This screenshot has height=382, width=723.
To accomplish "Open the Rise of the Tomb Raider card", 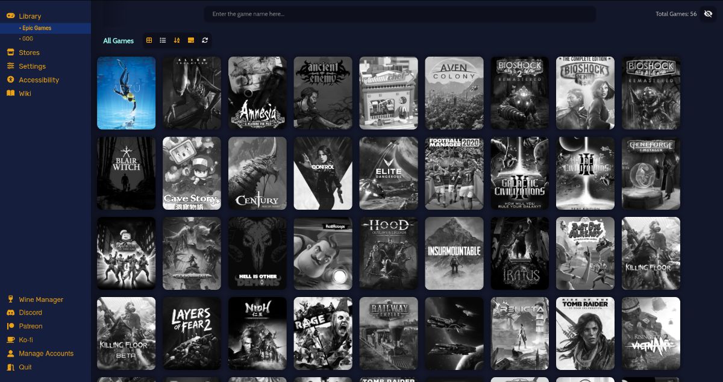I will pos(586,333).
